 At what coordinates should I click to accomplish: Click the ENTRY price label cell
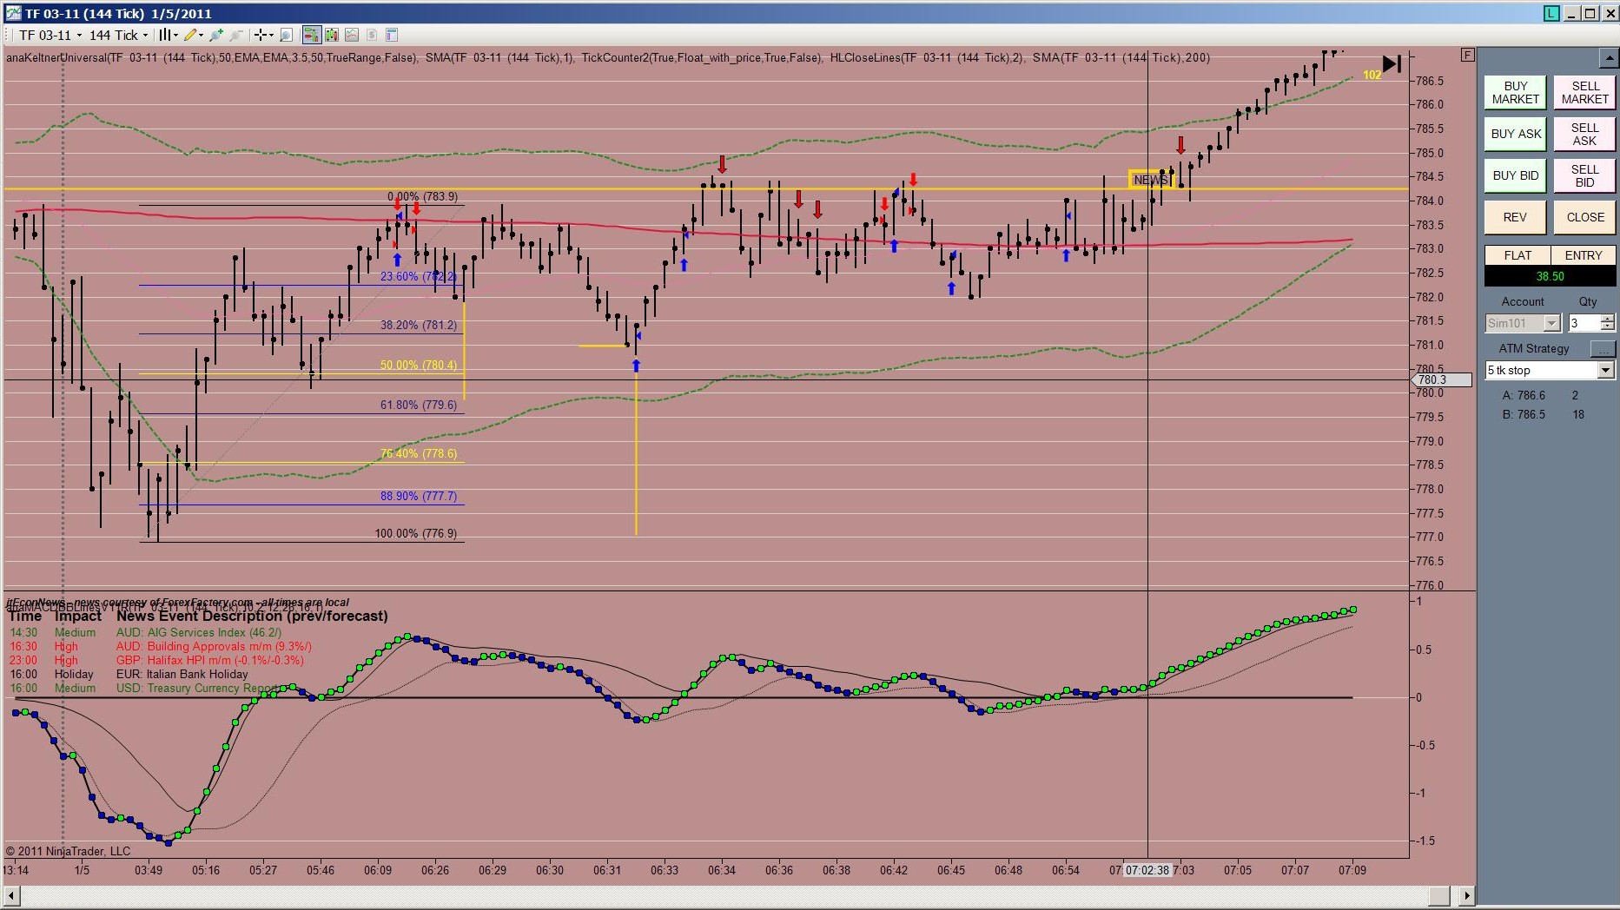pyautogui.click(x=1583, y=255)
